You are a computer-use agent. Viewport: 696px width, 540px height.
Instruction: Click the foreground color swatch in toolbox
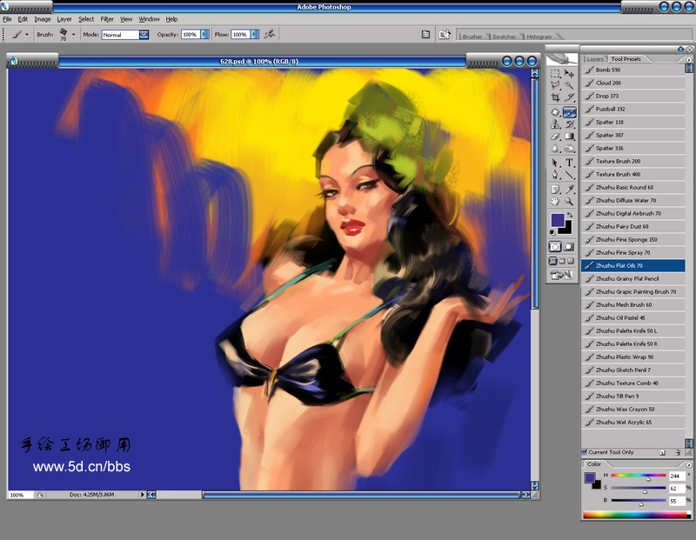pos(558,220)
